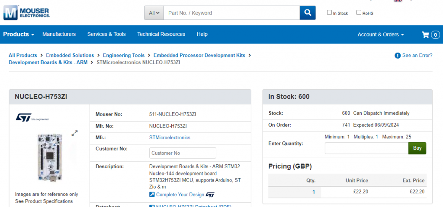Click the Mouser Electronics logo

click(27, 12)
